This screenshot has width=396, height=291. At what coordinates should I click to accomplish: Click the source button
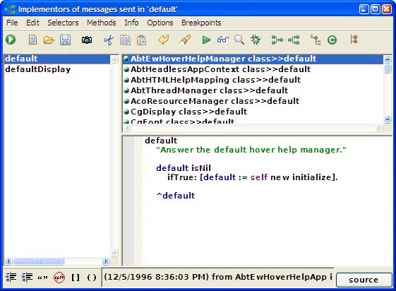click(x=364, y=280)
